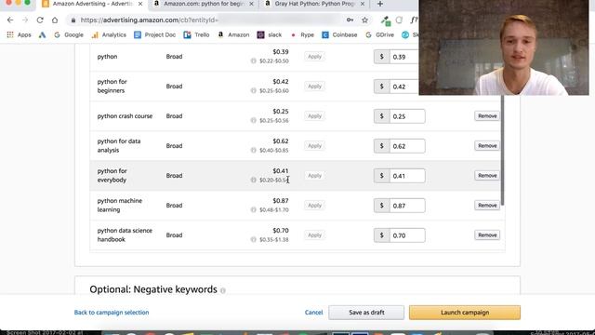The height and width of the screenshot is (335, 595).
Task: Click Save as draft button
Action: (x=366, y=313)
